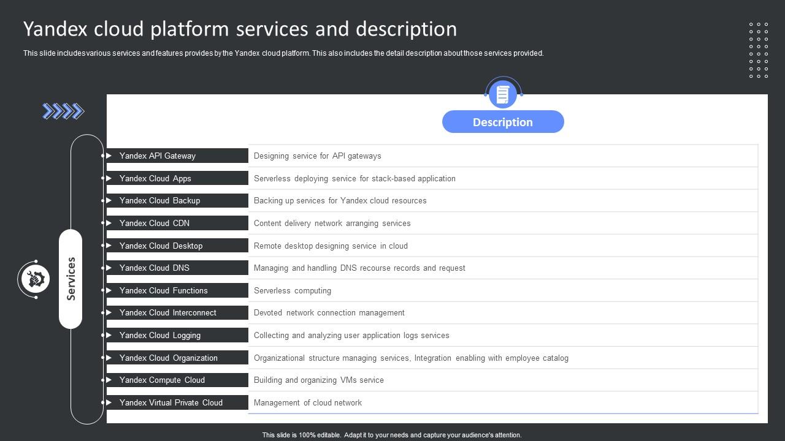This screenshot has height=441, width=785.
Task: Select the Yandex Cloud Functions label
Action: 164,290
